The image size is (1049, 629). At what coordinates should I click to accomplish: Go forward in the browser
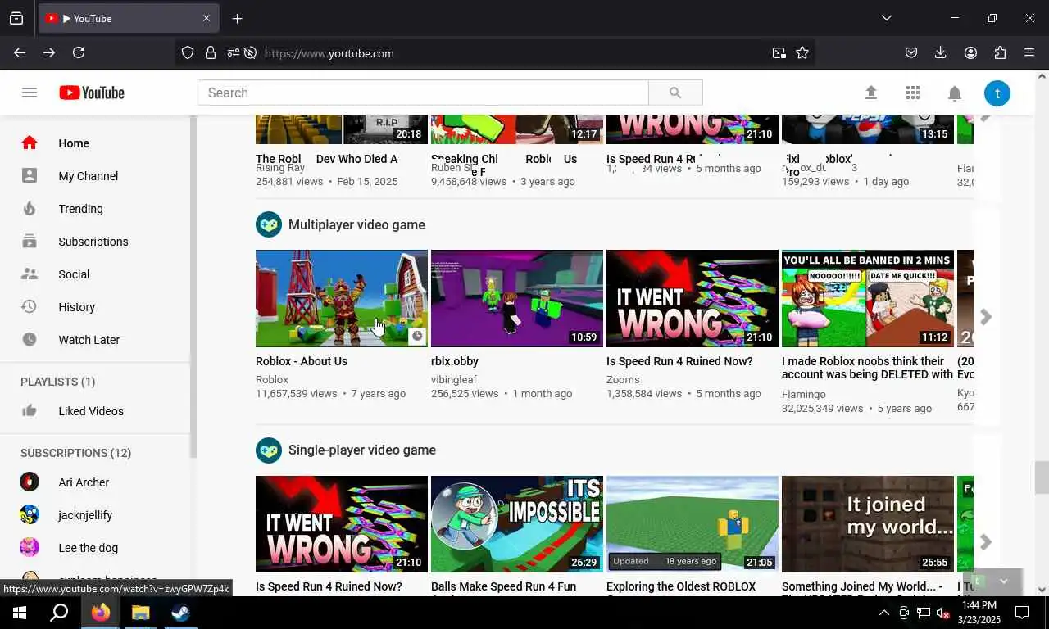[x=49, y=52]
